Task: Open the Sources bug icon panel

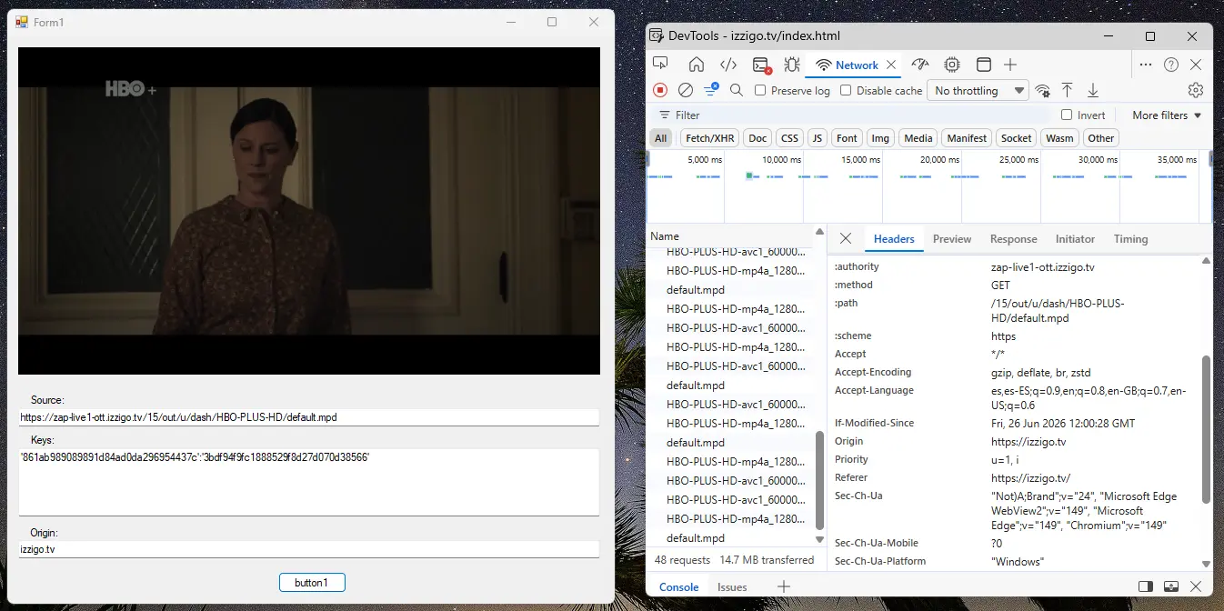Action: coord(792,64)
